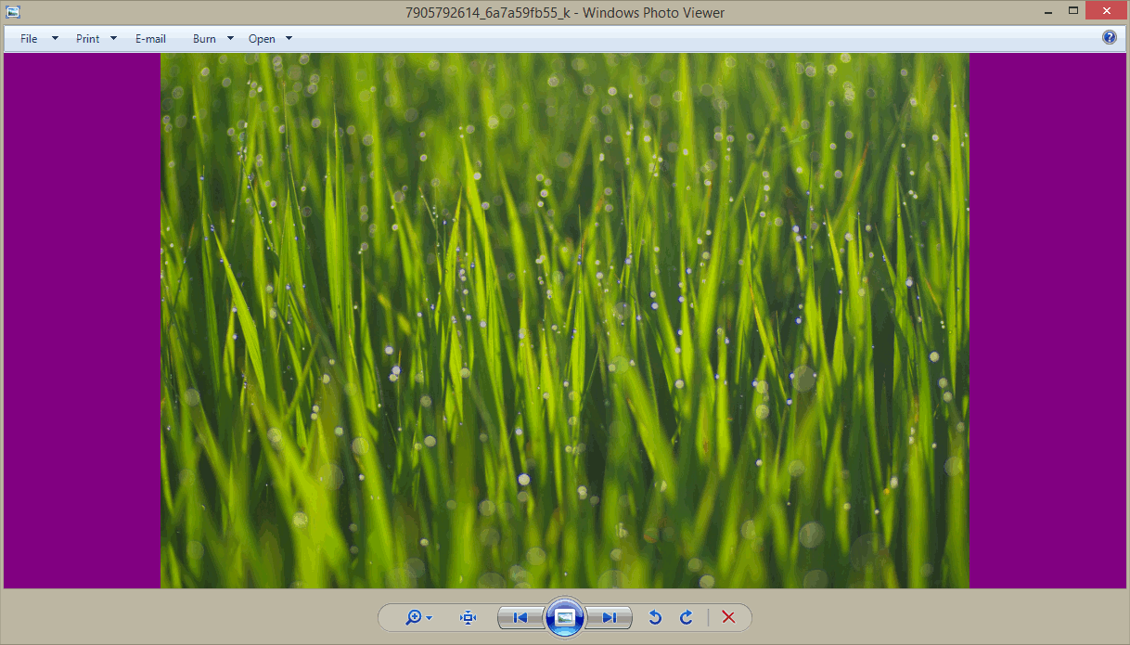Click the Print command
The height and width of the screenshot is (645, 1130).
click(87, 39)
